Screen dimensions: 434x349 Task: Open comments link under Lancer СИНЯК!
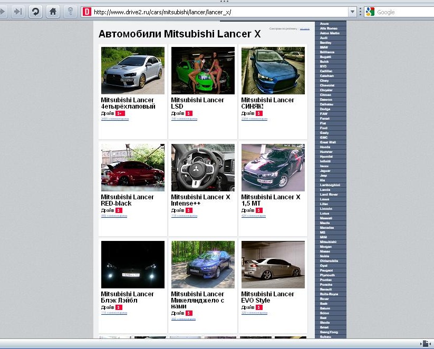[254, 119]
